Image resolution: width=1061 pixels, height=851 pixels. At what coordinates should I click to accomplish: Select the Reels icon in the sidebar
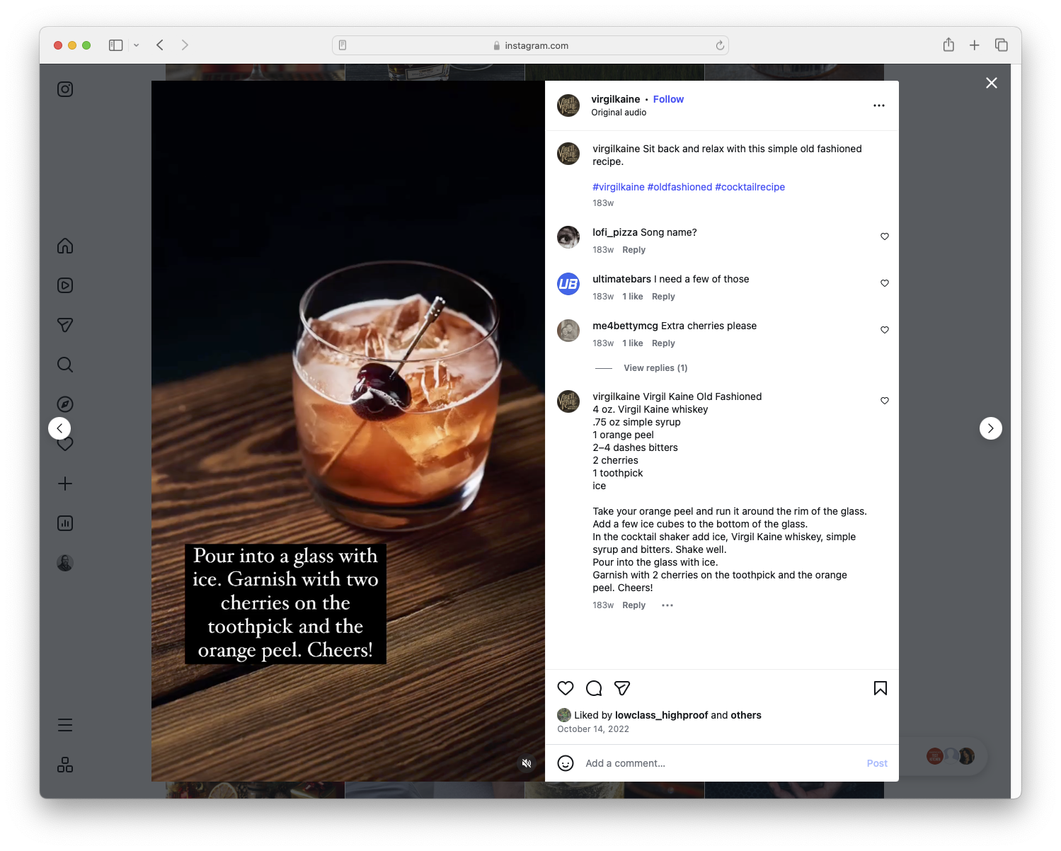tap(64, 285)
